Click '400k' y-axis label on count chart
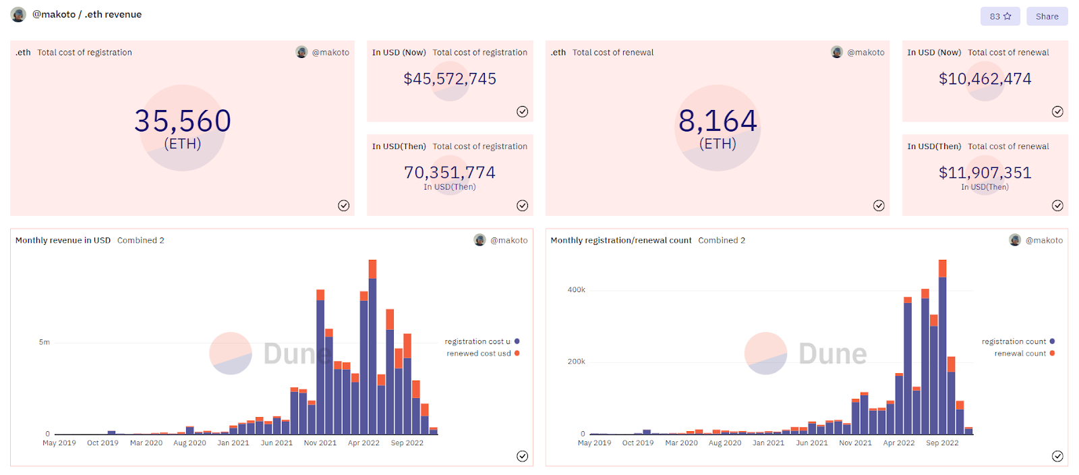This screenshot has height=475, width=1079. [x=577, y=290]
